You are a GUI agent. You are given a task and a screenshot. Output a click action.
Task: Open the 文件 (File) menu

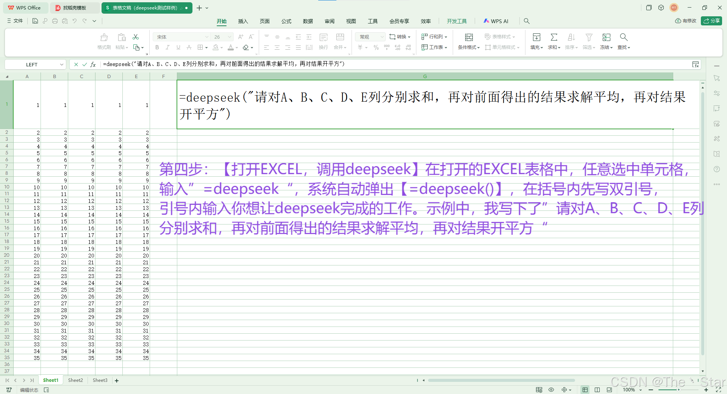coord(15,21)
